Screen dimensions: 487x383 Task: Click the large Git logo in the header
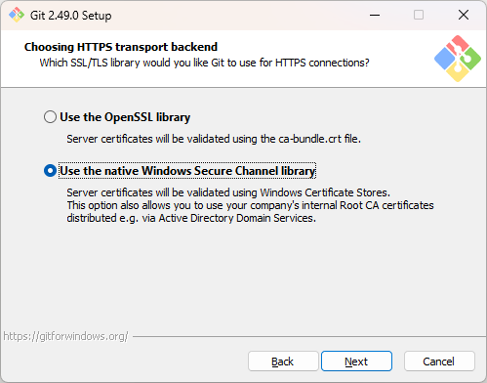click(458, 59)
